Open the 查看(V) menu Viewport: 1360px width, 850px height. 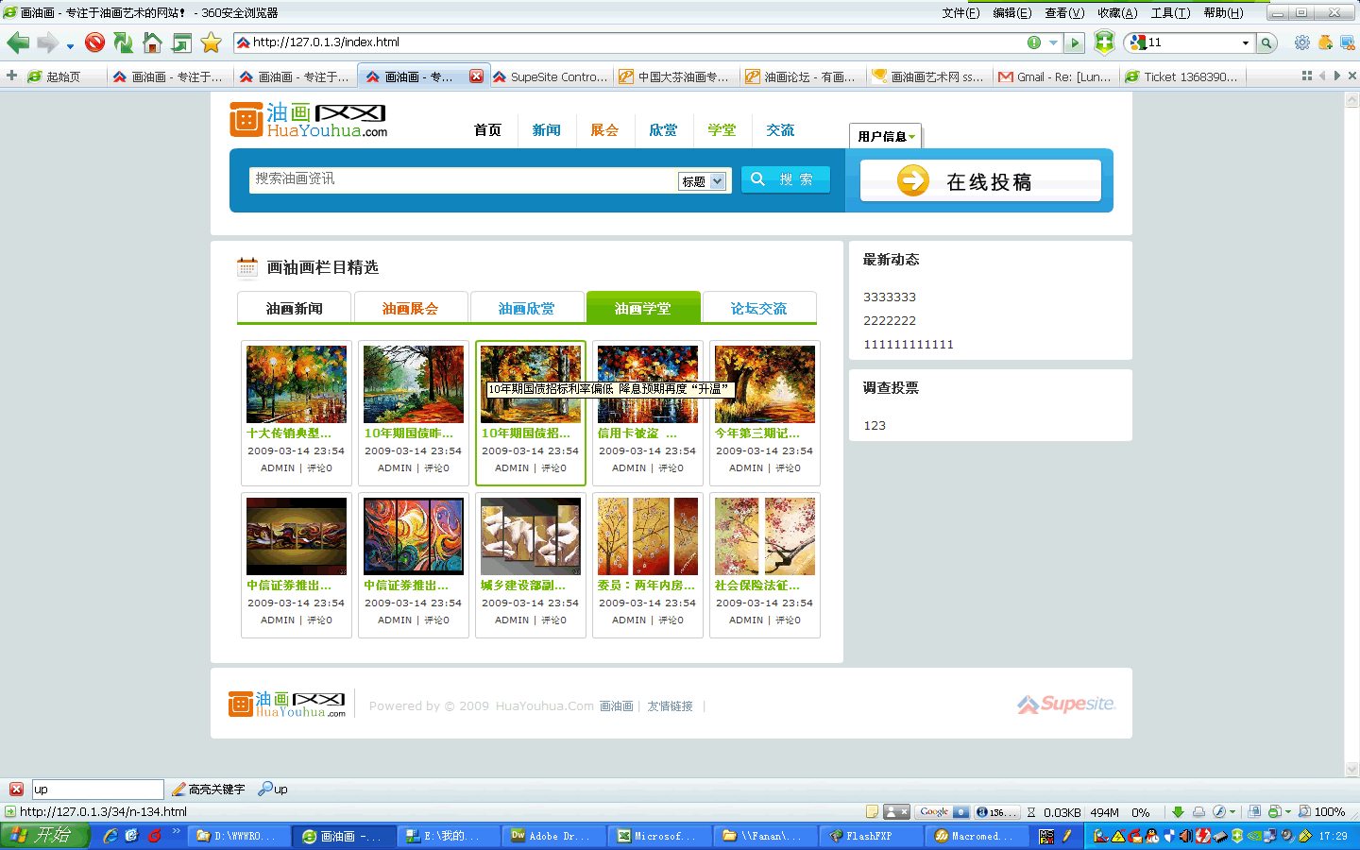click(1064, 13)
